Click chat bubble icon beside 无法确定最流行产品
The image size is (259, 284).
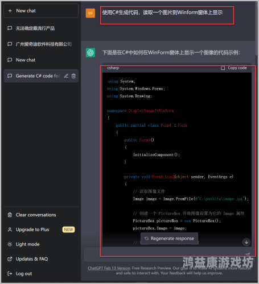pos(10,28)
